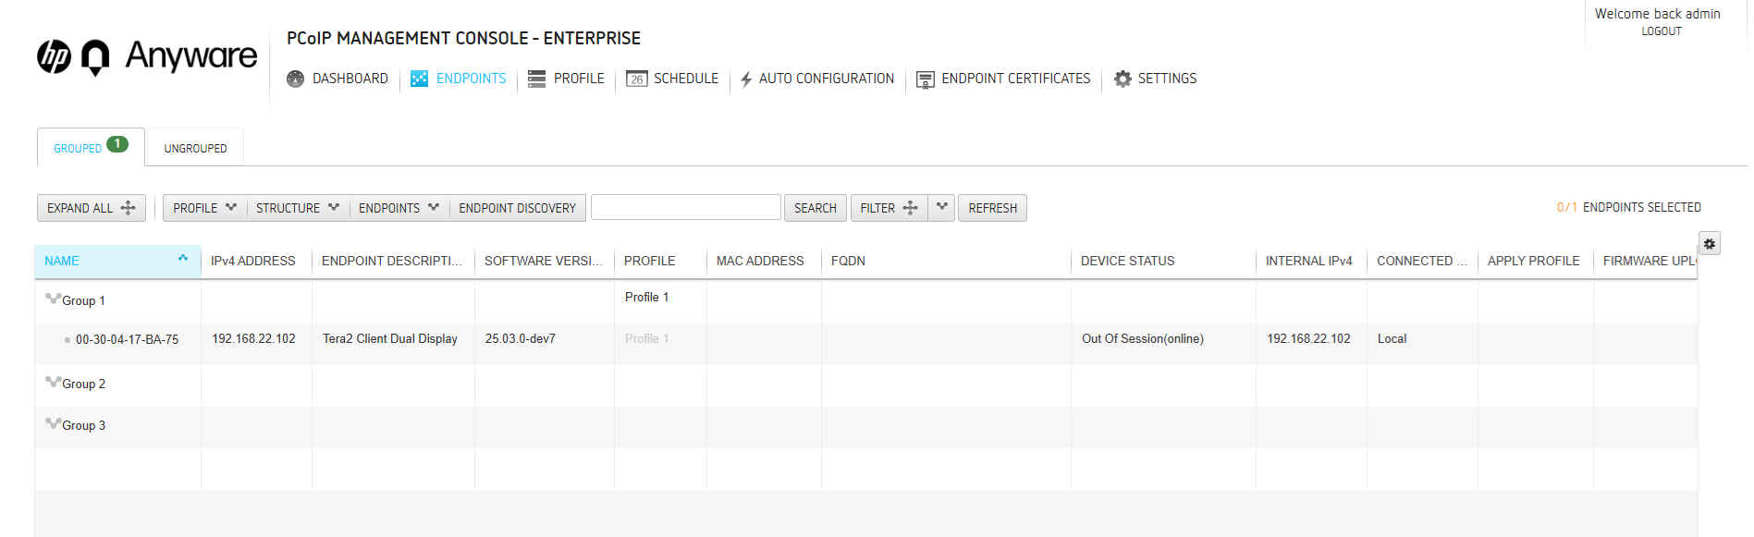Click the Schedule calendar icon
This screenshot has height=537, width=1754.
tap(636, 79)
